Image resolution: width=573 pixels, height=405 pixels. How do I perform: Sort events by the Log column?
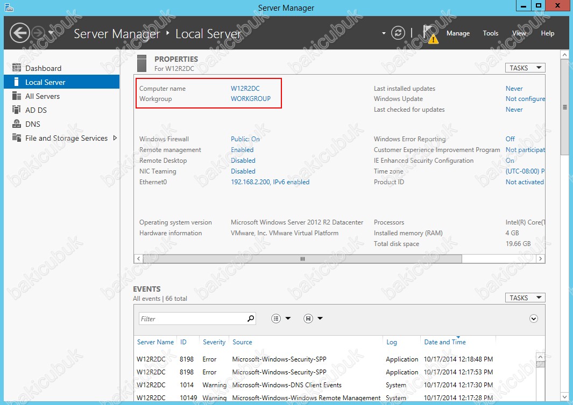391,342
